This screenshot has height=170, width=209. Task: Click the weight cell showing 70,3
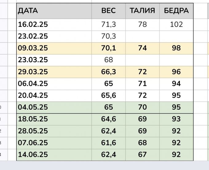coord(108,36)
